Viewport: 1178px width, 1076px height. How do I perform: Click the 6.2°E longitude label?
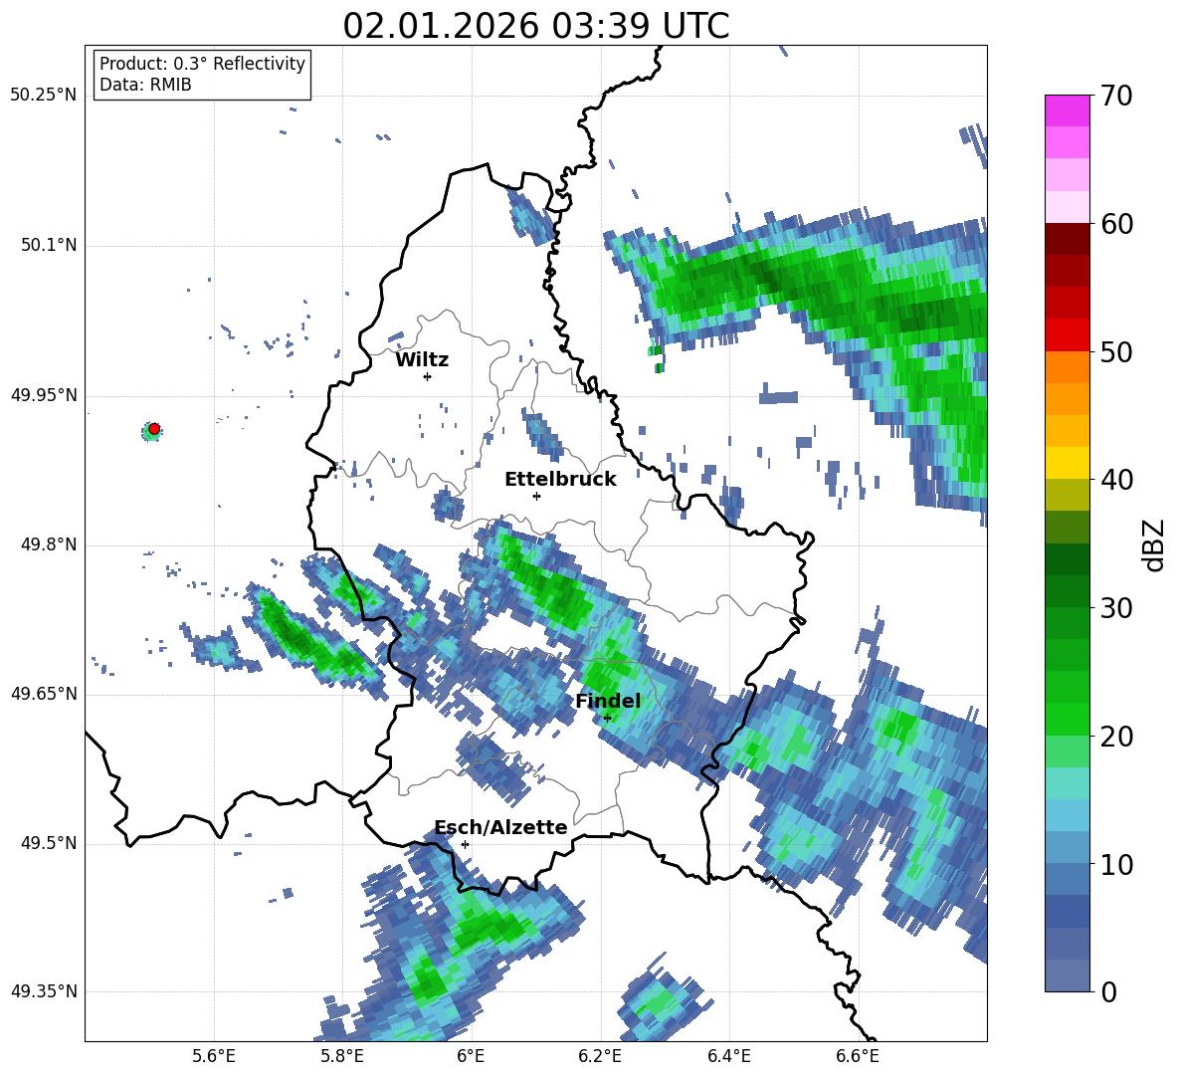tap(600, 1057)
